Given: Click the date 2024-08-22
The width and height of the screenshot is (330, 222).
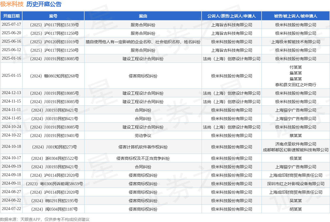Looking at the screenshot, I should (x=11, y=200).
